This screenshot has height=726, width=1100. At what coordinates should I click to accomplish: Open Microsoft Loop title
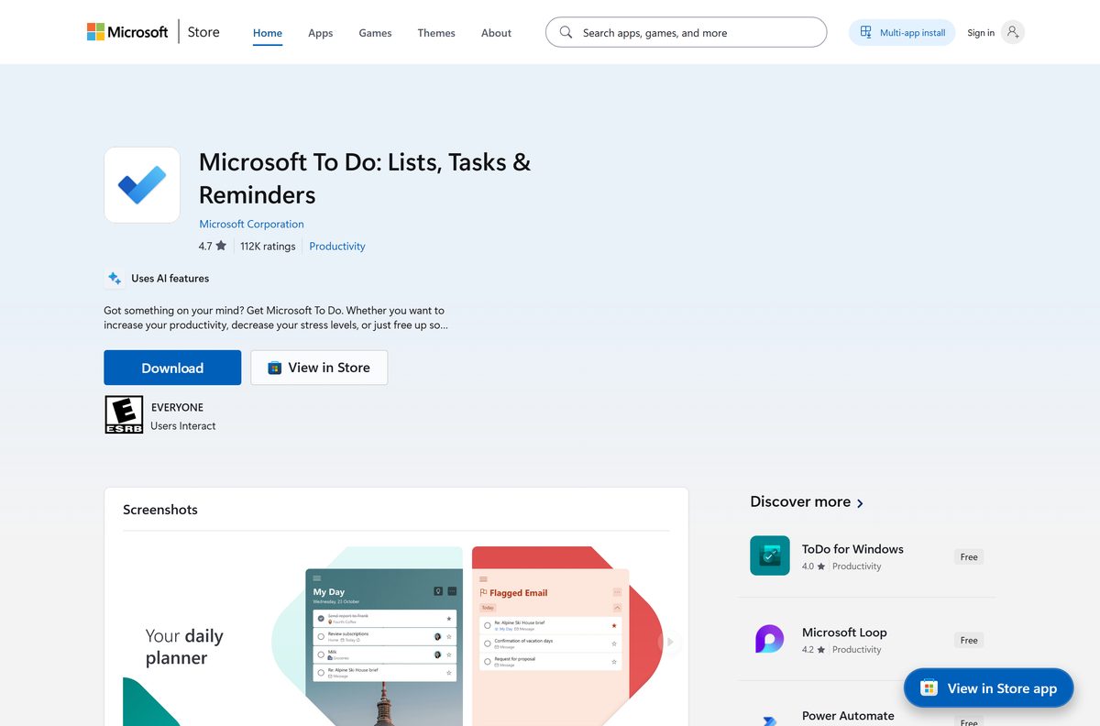[x=844, y=632]
